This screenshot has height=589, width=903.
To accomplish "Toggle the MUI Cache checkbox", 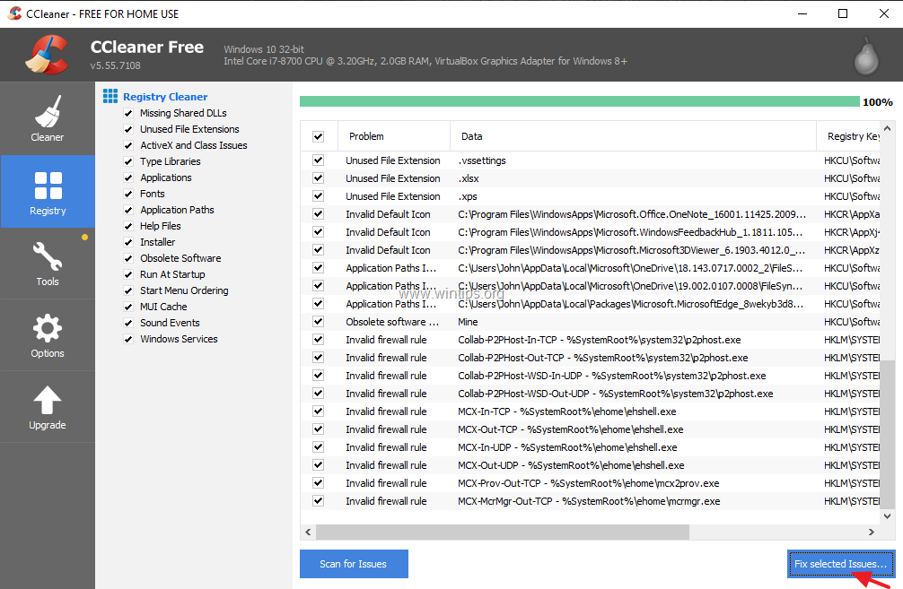I will point(128,307).
